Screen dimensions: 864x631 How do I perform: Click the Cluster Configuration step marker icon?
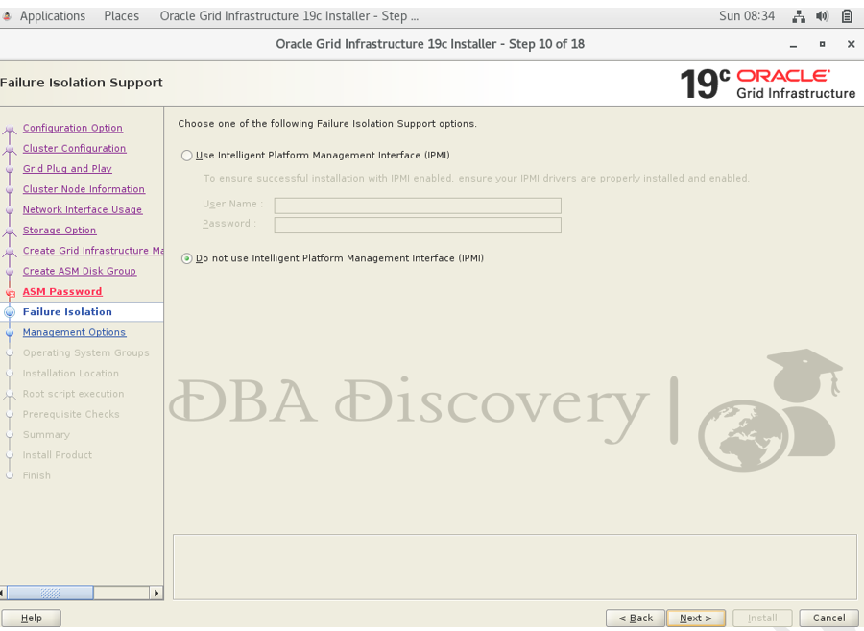pos(10,150)
